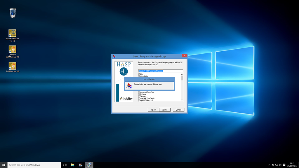
Task: Launch SoftMant ver 1.0 desktop shortcut
Action: coord(13,66)
